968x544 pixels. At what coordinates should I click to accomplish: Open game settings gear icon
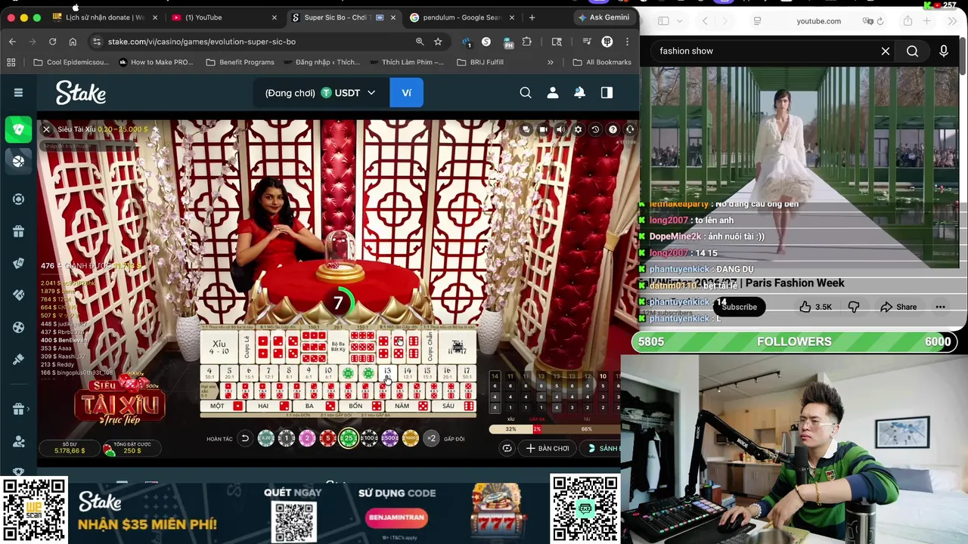(x=578, y=129)
